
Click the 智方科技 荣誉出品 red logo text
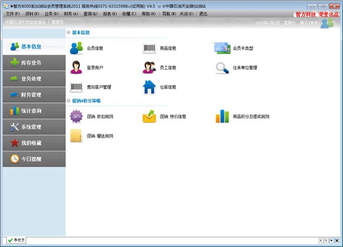[317, 15]
